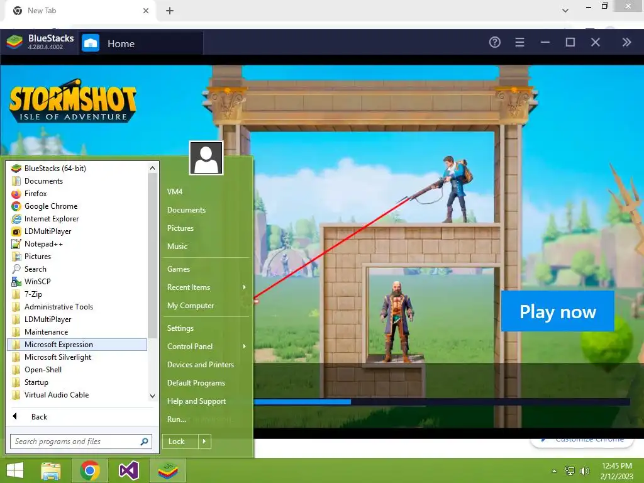The width and height of the screenshot is (644, 483).
Task: Open the arrow next to Lock
Action: (204, 441)
